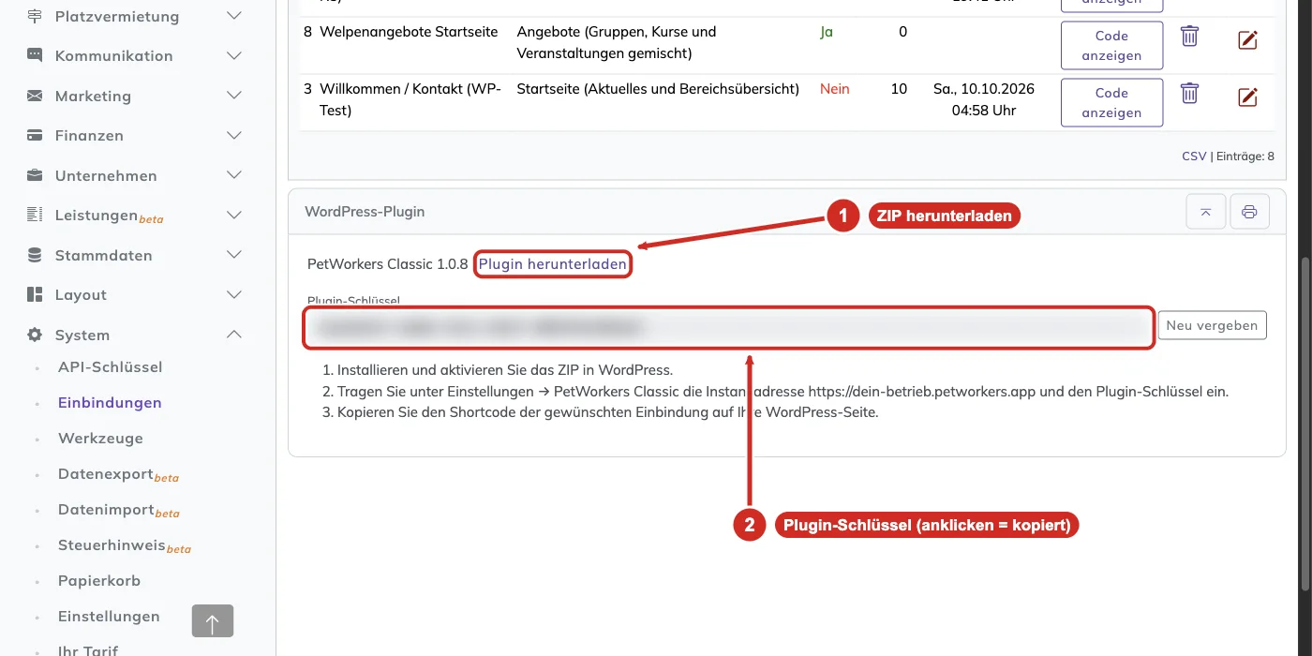This screenshot has height=656, width=1312.
Task: Edit the Welpenangebote Startseite embedding
Action: coord(1247,39)
